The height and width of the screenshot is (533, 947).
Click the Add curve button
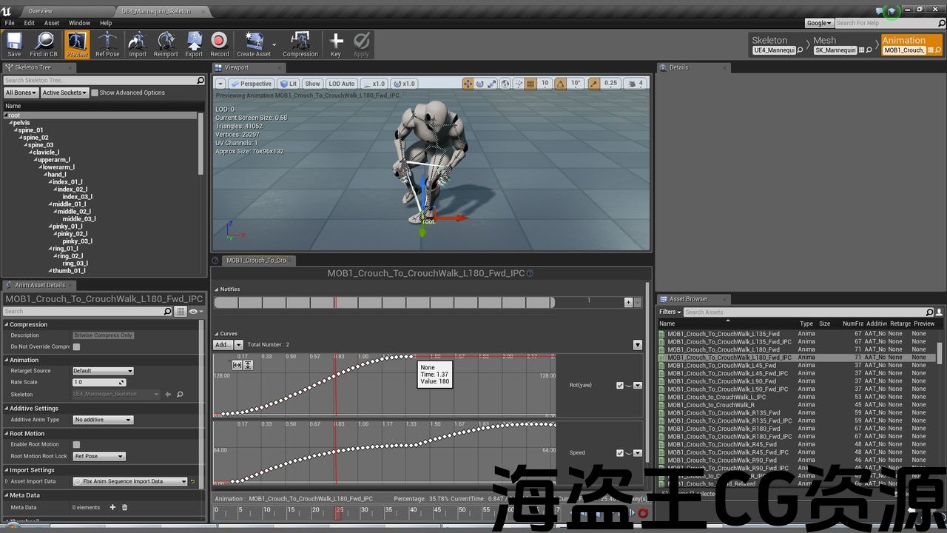tap(223, 345)
